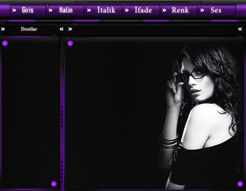
Task: Click the » arrow left of Dostlar
Action: point(3,29)
